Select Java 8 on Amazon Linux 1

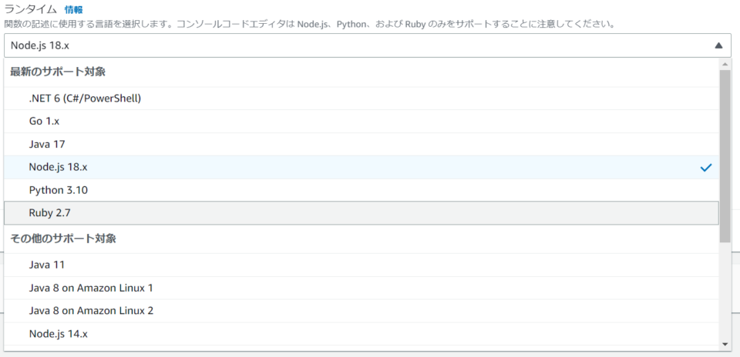pyautogui.click(x=91, y=288)
